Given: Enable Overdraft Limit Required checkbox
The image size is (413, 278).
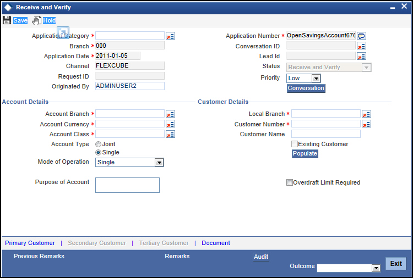Looking at the screenshot, I should [x=290, y=182].
